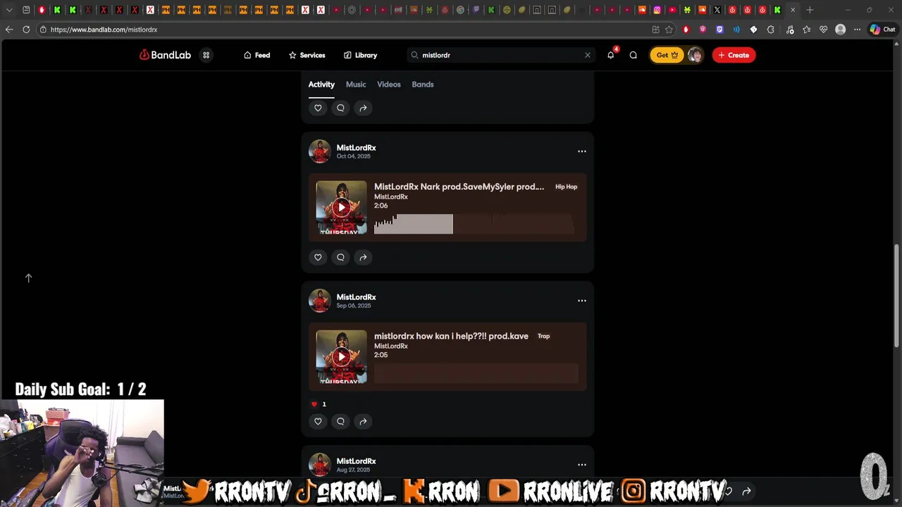Image resolution: width=902 pixels, height=507 pixels.
Task: Seek in the Nark track waveform
Action: coord(475,224)
